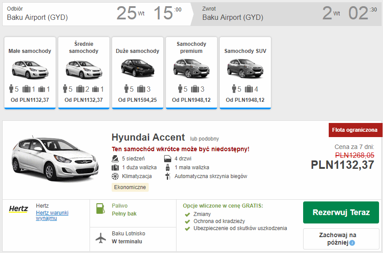
Task: Choose the Duże samochody category
Action: (x=138, y=72)
